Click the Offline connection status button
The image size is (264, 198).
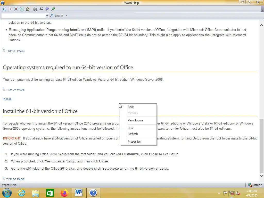coord(255,185)
